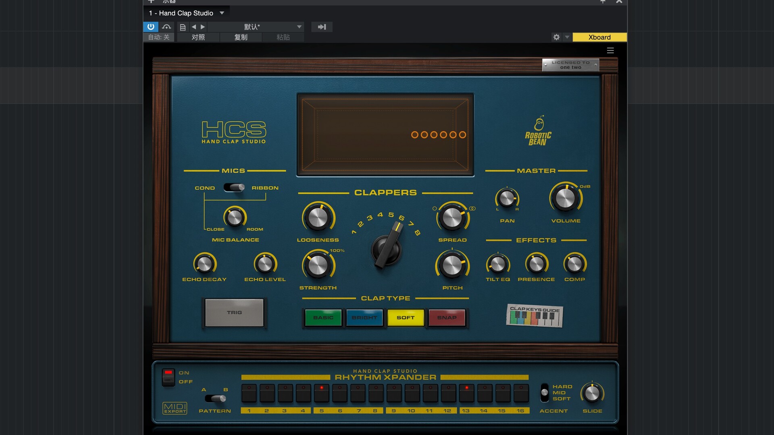The width and height of the screenshot is (774, 435).
Task: Open instrument selector 1 - Hand Clap Studio
Action: click(186, 13)
